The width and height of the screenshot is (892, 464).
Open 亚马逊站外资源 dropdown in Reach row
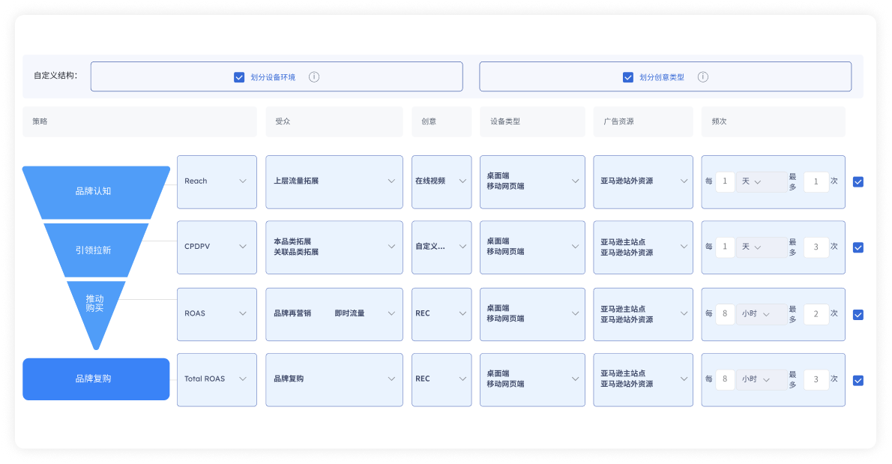[x=644, y=181]
